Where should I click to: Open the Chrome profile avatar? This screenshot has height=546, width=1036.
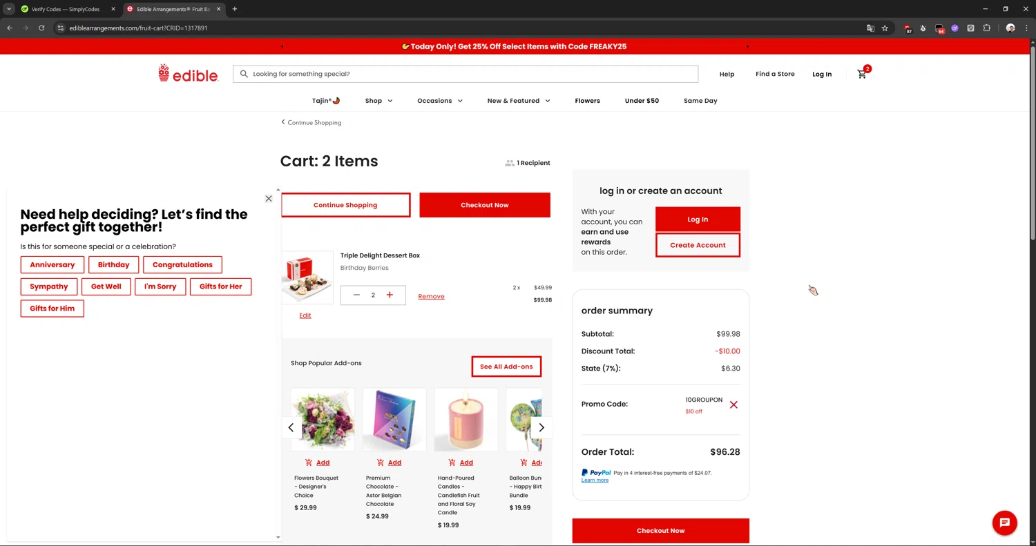point(1010,28)
